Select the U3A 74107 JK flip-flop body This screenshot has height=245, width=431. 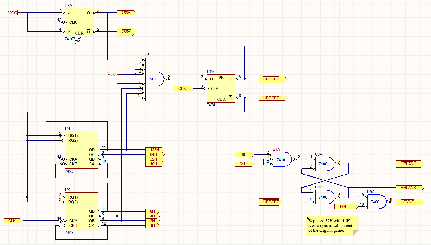[x=79, y=22]
